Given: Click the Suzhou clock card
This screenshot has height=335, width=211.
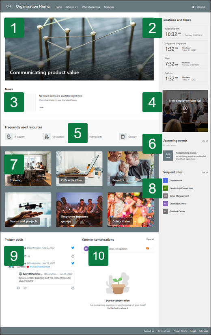Looking at the screenshot, I should [185, 76].
